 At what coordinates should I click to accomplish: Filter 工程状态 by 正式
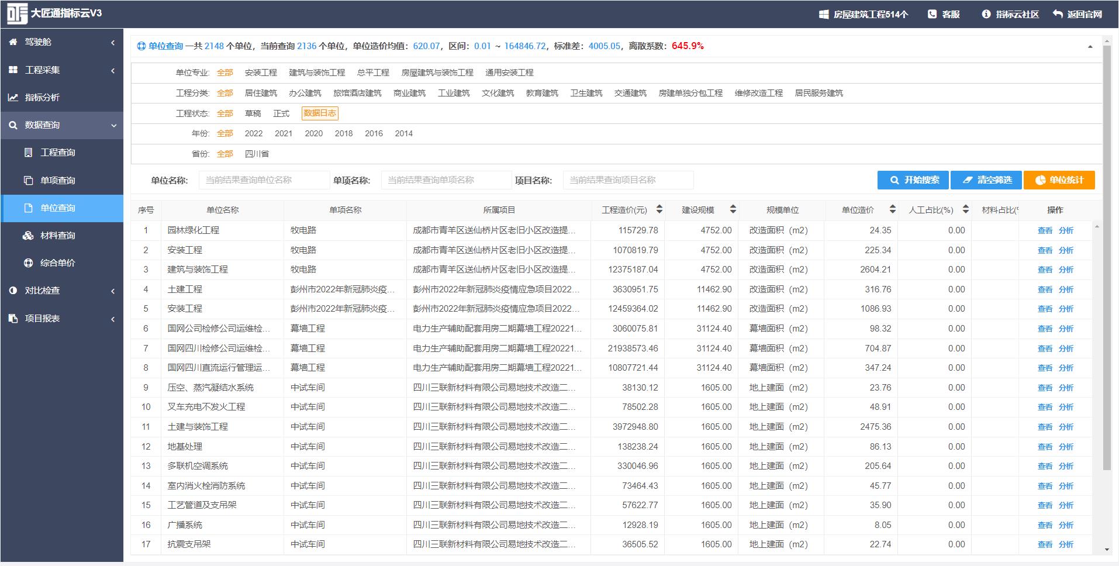[x=281, y=113]
